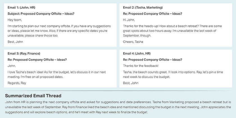Click the 'Best, John' signature in Email 4
Viewport: 236px width, 118px height.
tap(131, 83)
